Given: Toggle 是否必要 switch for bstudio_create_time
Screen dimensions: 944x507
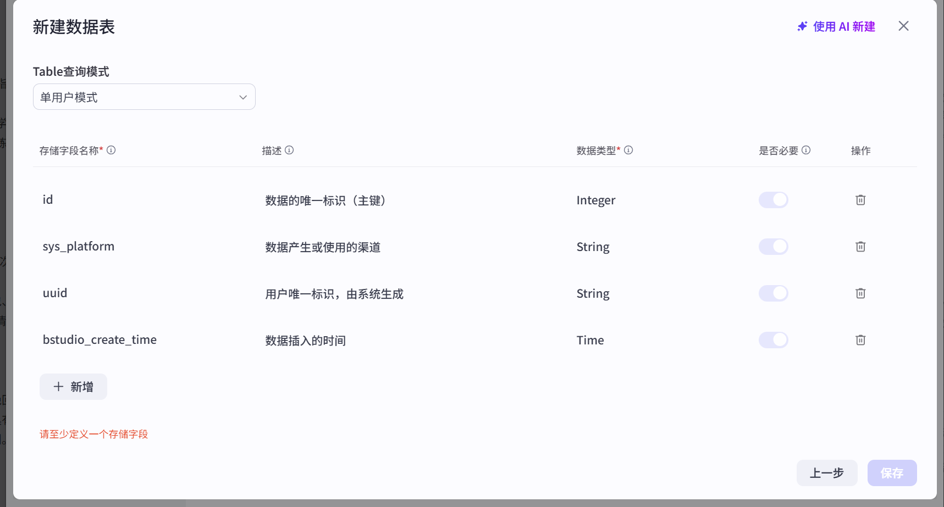Looking at the screenshot, I should point(773,340).
